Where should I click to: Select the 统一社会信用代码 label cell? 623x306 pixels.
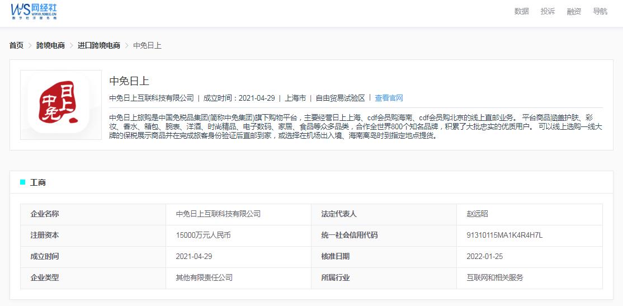[x=384, y=236]
